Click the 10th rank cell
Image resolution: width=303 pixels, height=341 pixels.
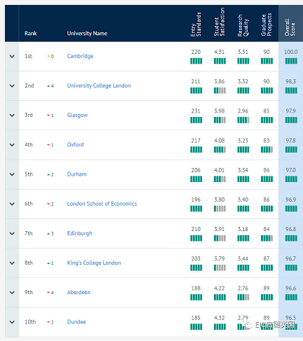(x=30, y=322)
